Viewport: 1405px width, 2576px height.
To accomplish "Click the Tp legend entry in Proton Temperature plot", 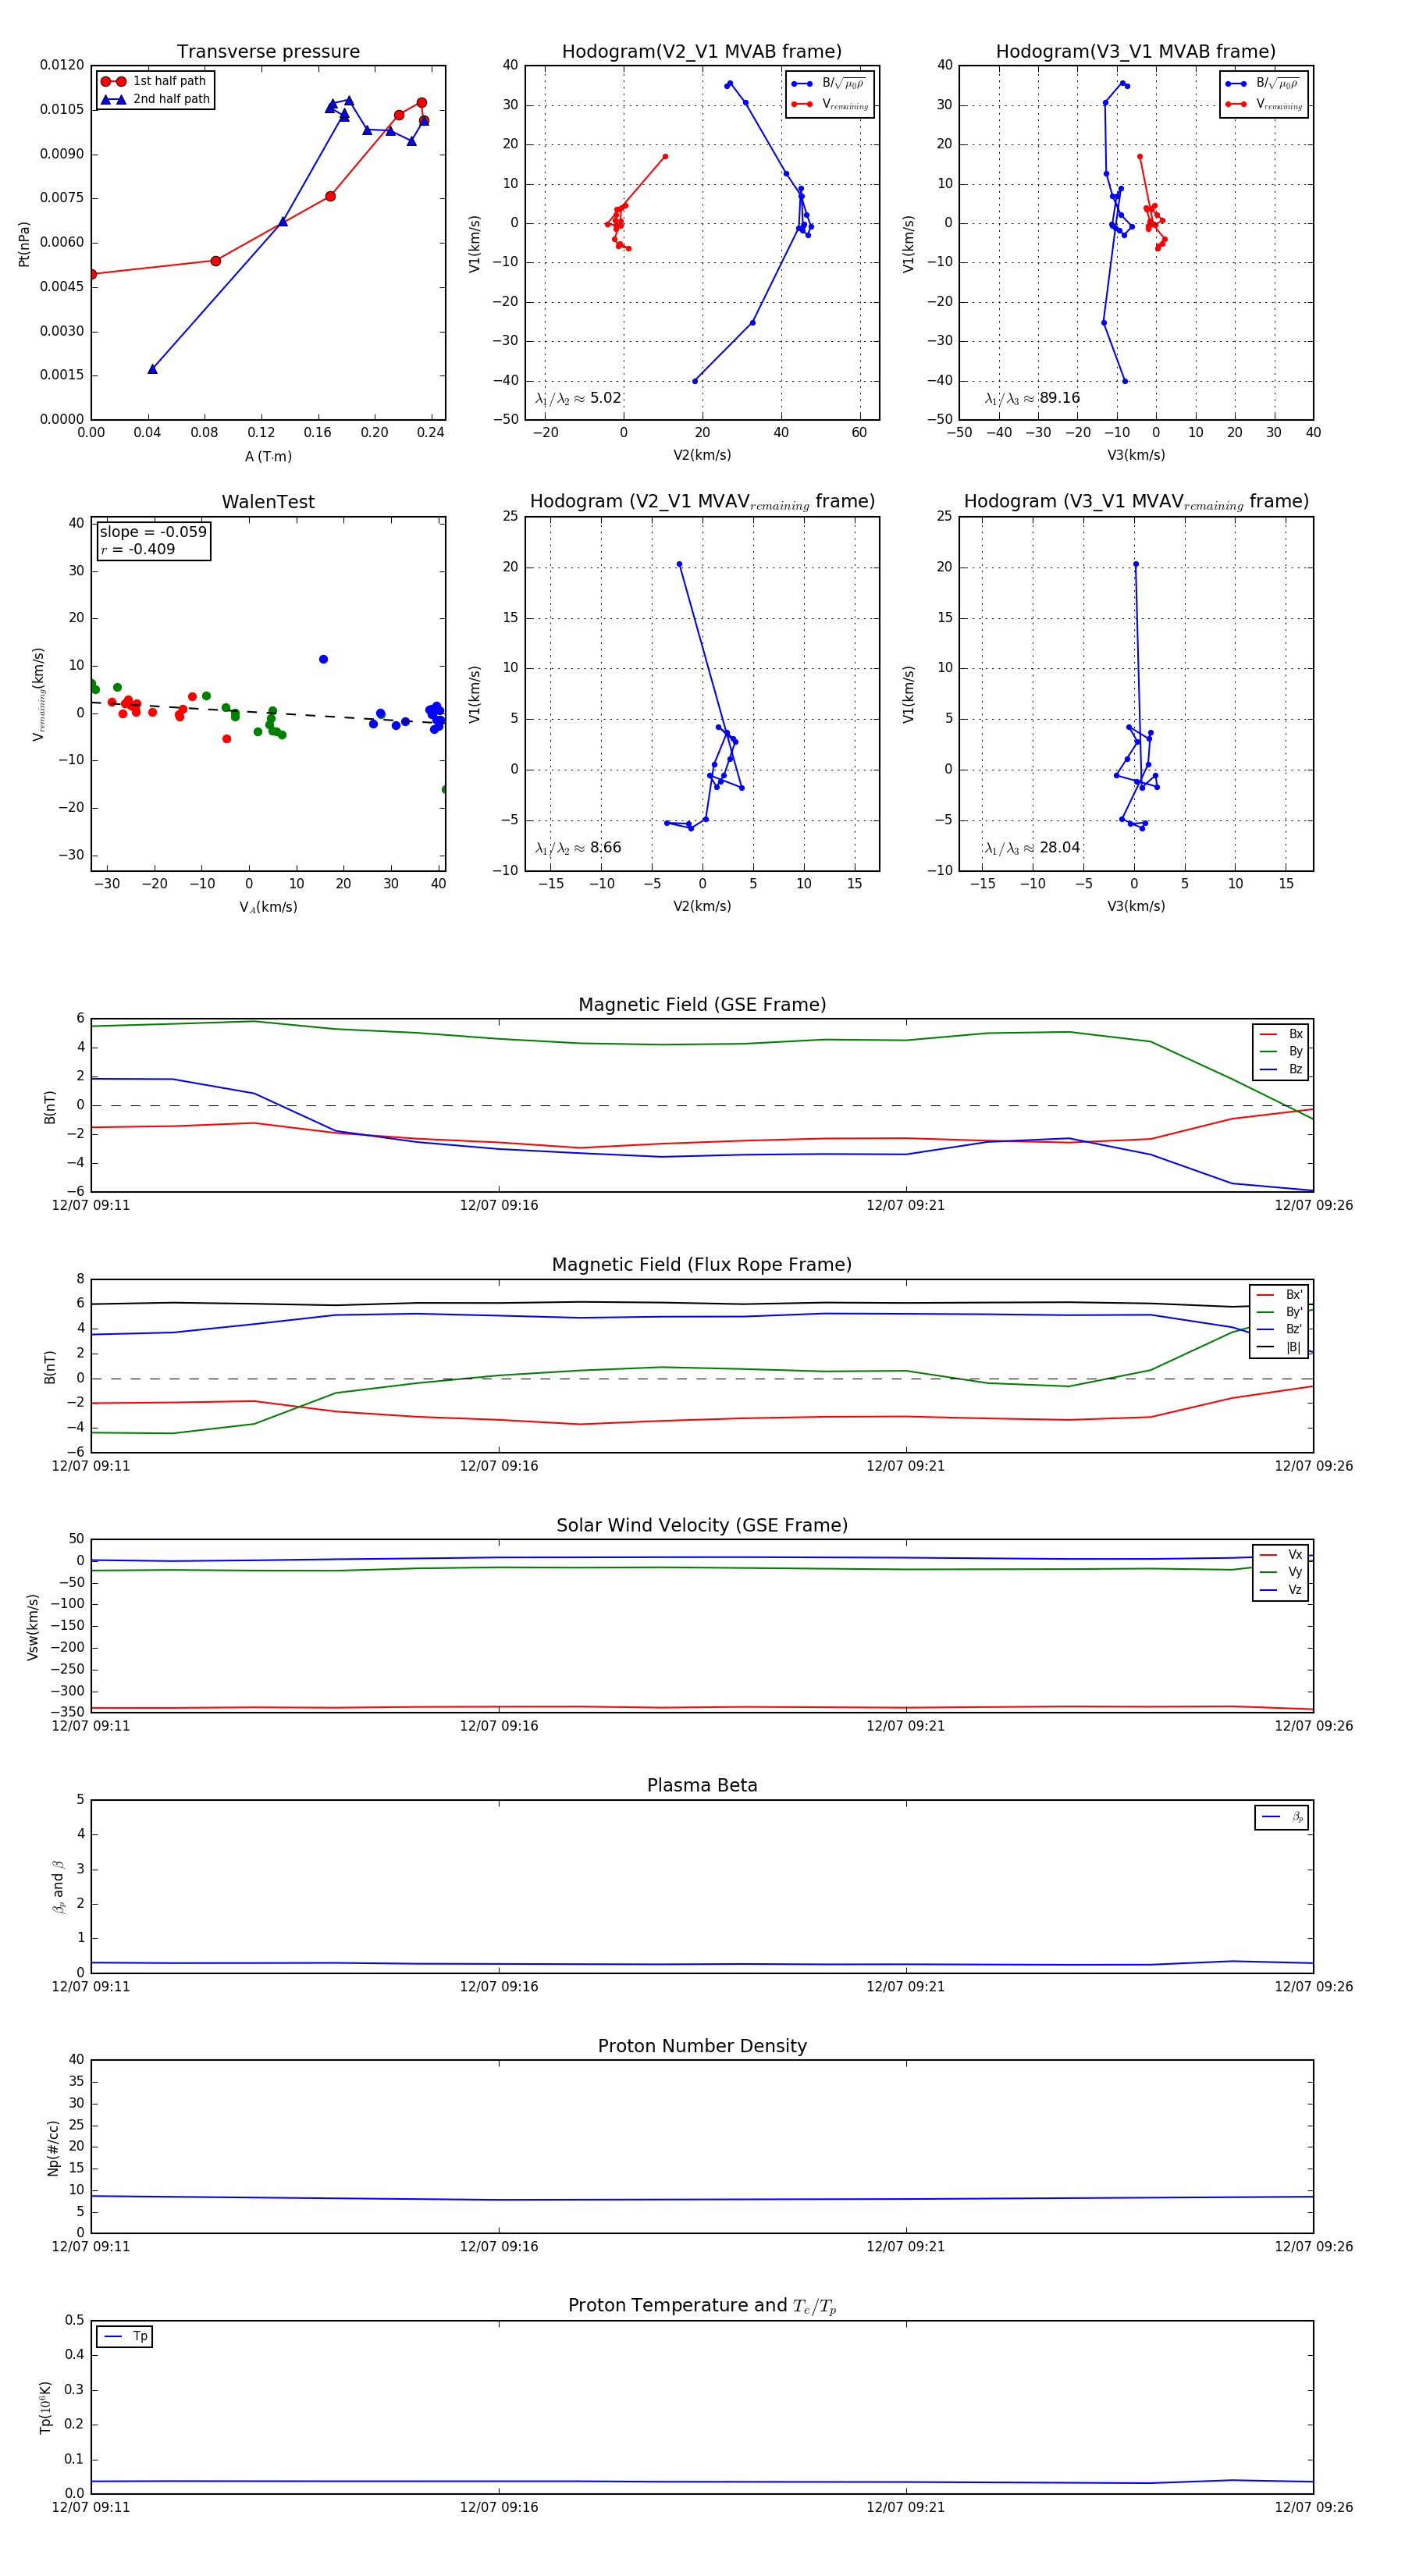I will 125,2337.
